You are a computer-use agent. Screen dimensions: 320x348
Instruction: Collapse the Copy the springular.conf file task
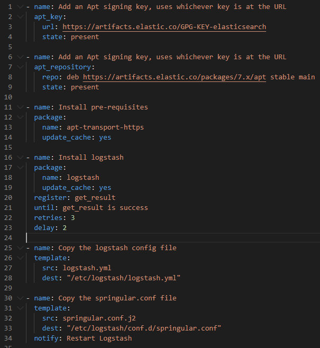pos(20,298)
